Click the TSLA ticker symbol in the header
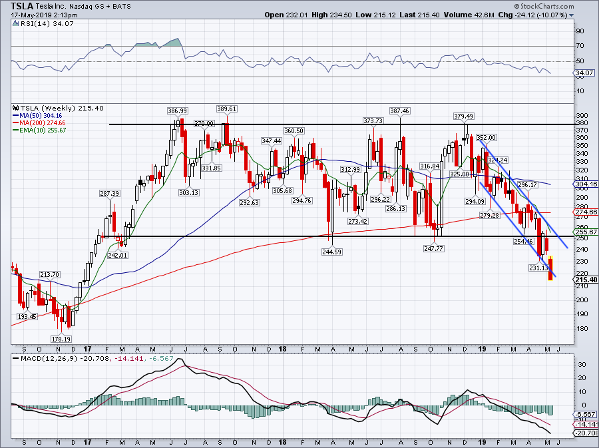 tap(22, 6)
